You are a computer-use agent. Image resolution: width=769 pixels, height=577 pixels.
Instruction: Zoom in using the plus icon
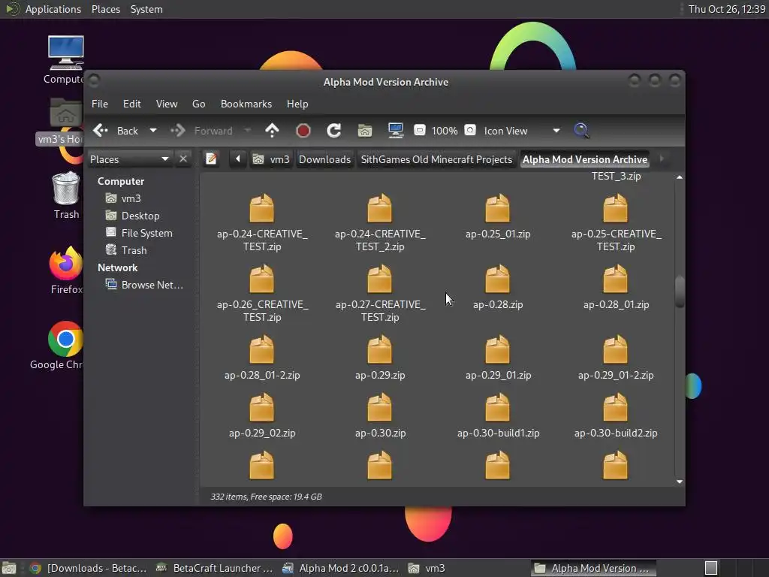tap(470, 131)
